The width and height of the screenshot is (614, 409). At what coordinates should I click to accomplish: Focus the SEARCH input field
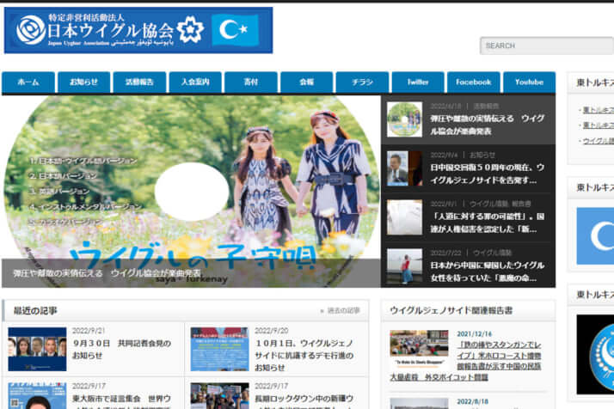[547, 46]
